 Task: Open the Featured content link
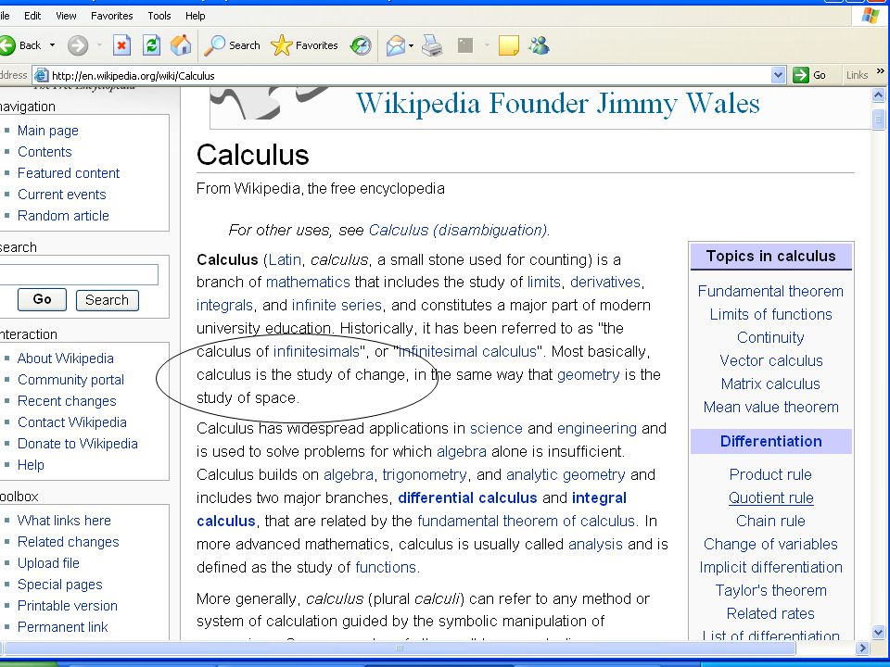point(69,173)
